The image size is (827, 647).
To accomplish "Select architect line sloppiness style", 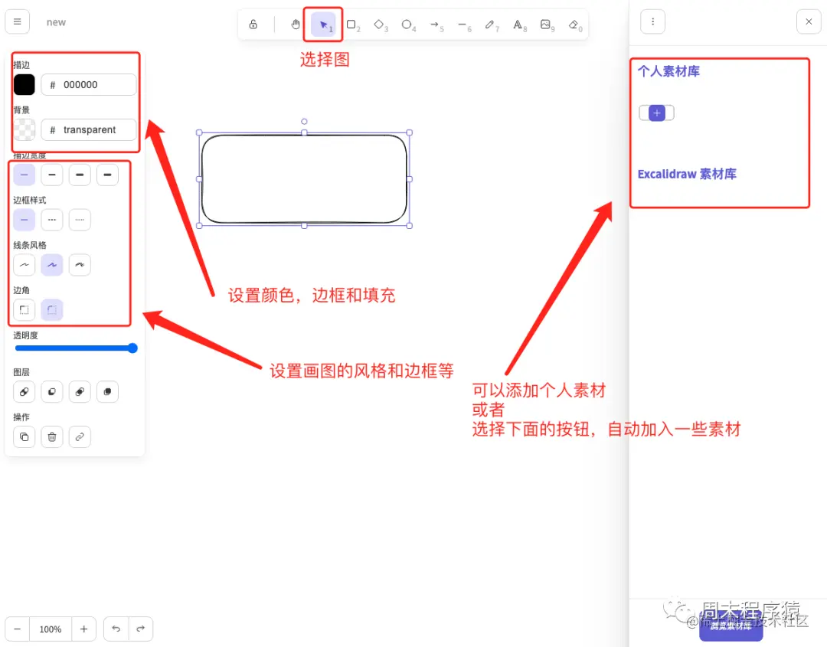I will click(x=25, y=265).
